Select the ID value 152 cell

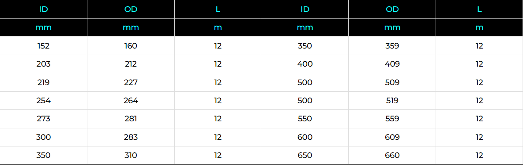pyautogui.click(x=43, y=46)
